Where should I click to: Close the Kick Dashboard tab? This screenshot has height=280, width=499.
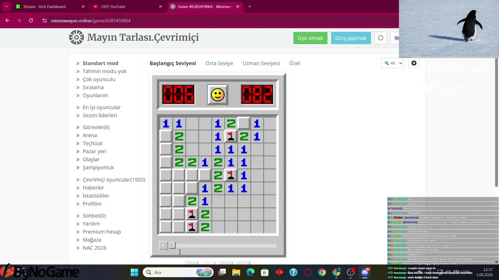pyautogui.click(x=83, y=7)
